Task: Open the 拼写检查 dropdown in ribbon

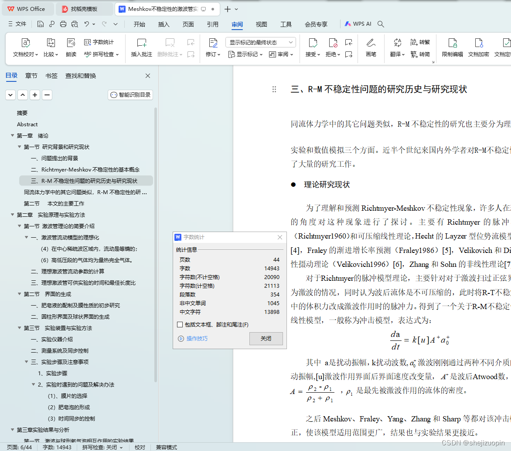Action: click(x=101, y=54)
